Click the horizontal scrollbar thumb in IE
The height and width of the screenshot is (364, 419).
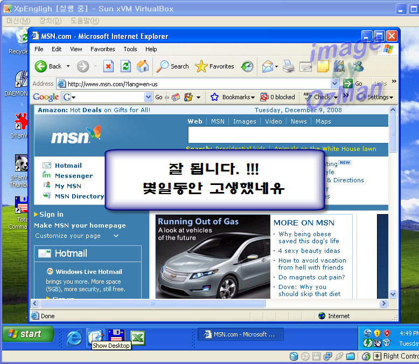(152, 304)
